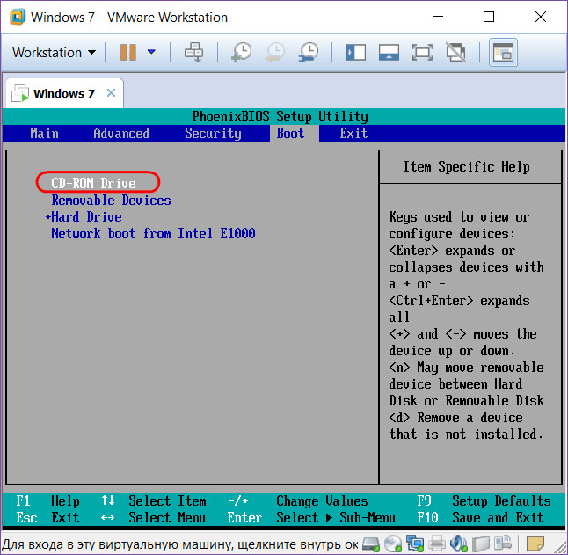The height and width of the screenshot is (555, 568).
Task: Click the Esc Exit hint
Action: (x=47, y=517)
